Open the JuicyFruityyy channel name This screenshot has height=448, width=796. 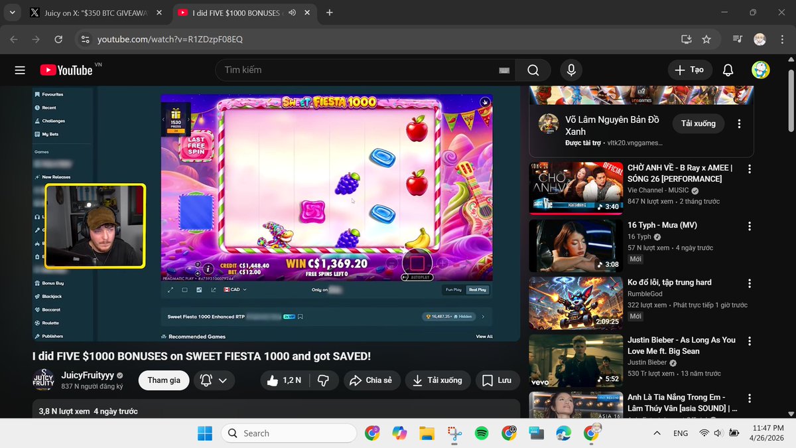pos(87,375)
